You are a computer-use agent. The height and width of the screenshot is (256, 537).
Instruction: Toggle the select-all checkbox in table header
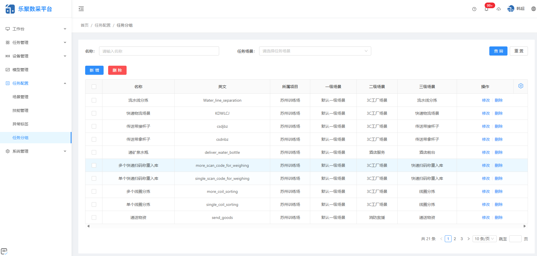pos(94,86)
